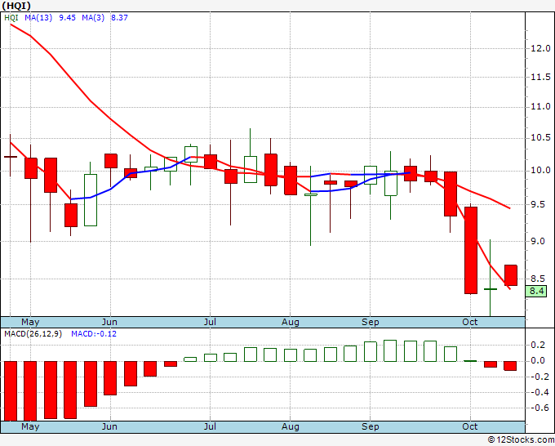The image size is (555, 446).
Task: Click the 0.0 MACD axis label
Action: click(538, 360)
